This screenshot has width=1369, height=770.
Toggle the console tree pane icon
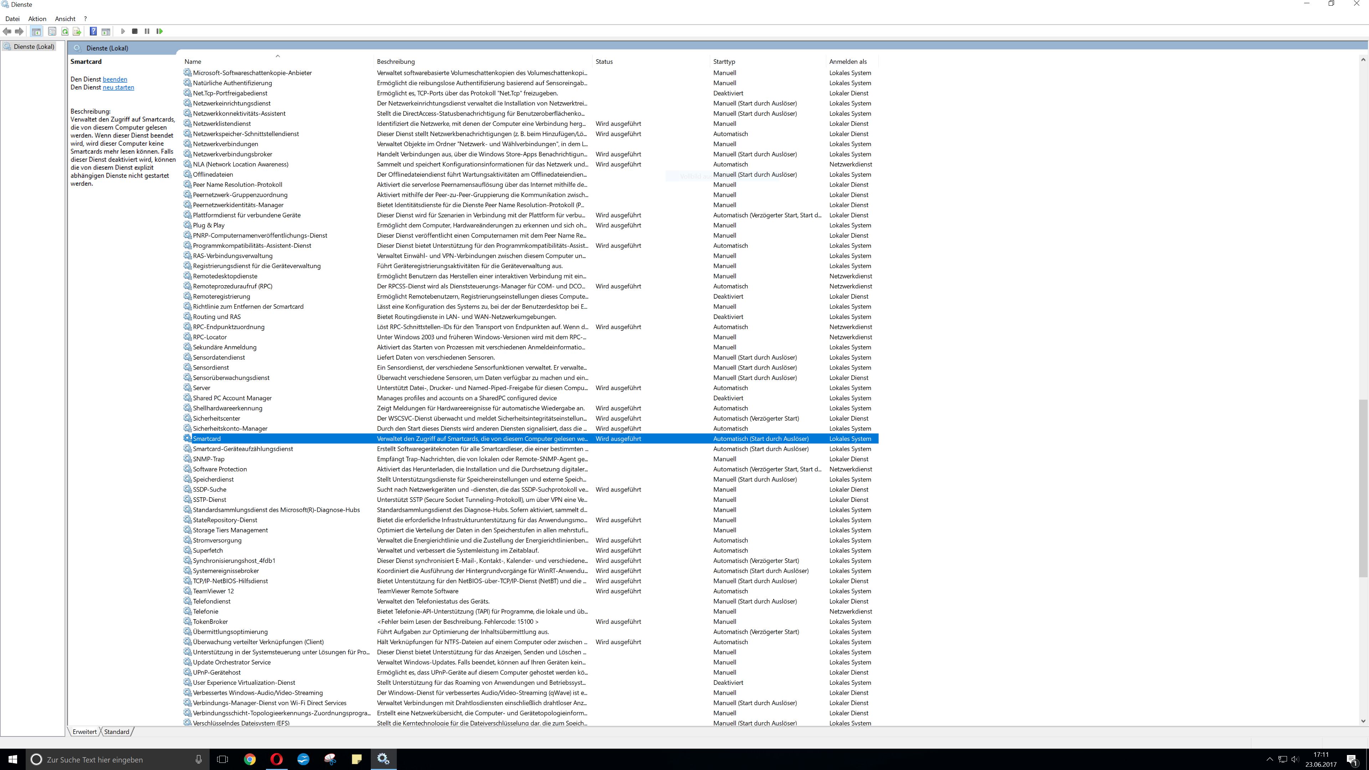point(36,31)
